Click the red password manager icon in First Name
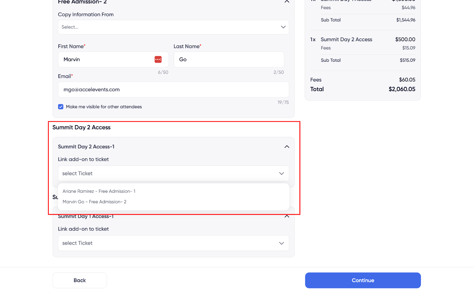This screenshot has height=293, width=474. [158, 60]
